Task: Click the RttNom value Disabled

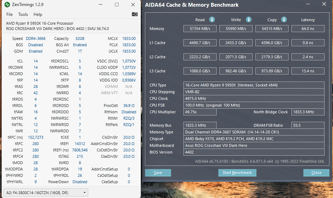Action: click(129, 112)
